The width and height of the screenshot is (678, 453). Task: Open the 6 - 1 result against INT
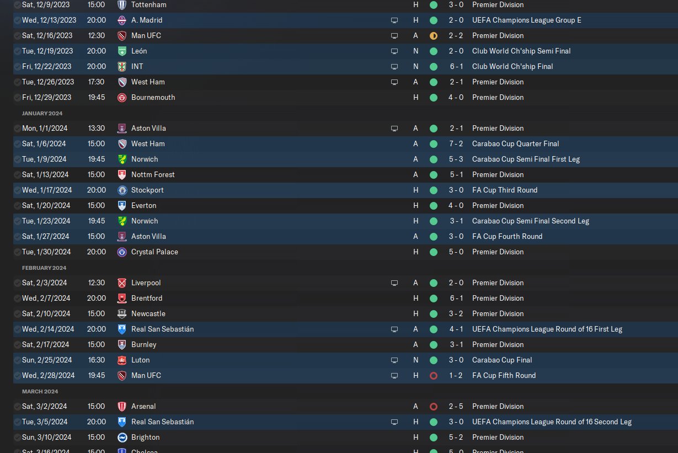pos(456,66)
